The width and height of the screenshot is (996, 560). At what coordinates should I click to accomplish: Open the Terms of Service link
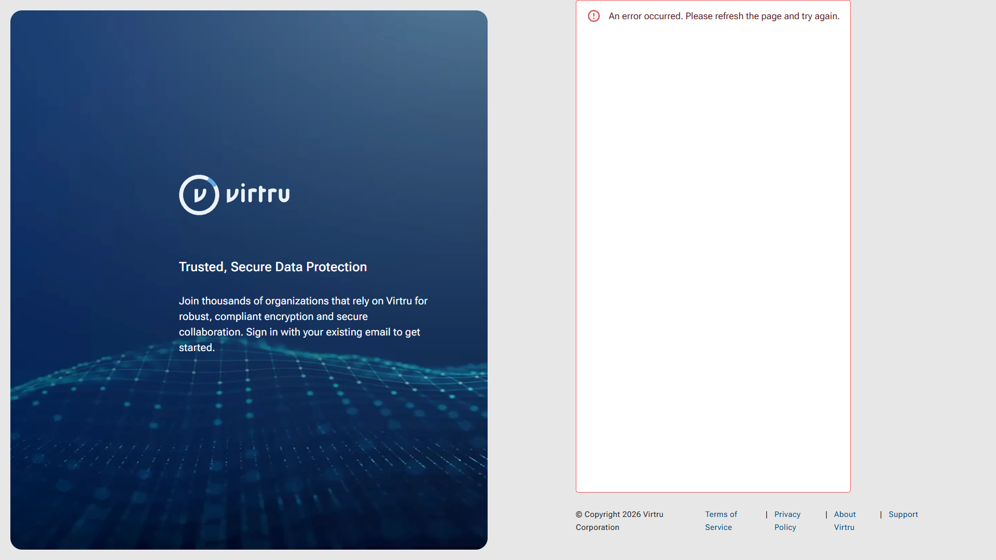(721, 521)
